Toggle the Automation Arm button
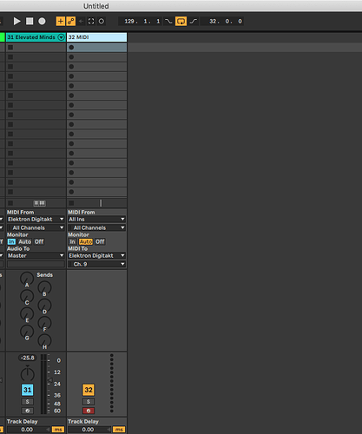Image resolution: width=362 pixels, height=434 pixels. pyautogui.click(x=71, y=21)
